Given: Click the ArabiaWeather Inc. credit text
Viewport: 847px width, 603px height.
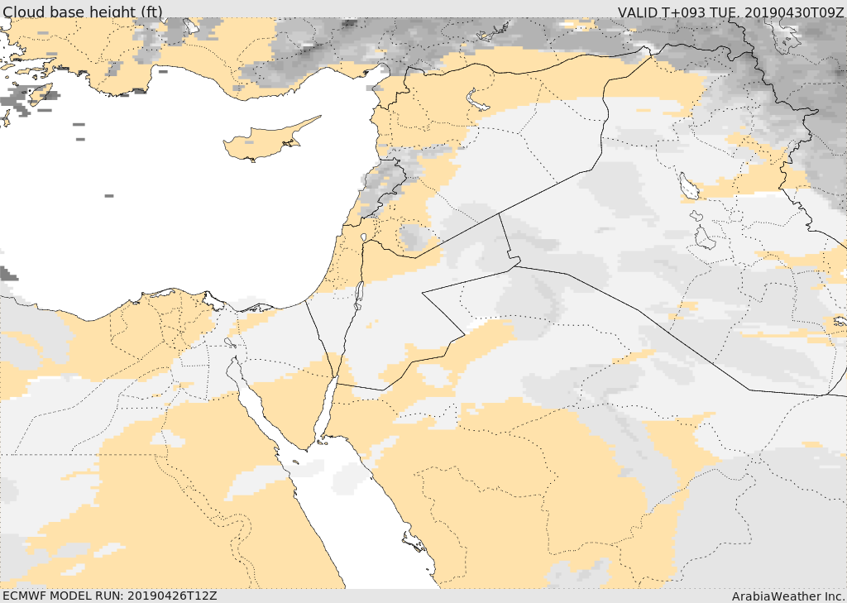Looking at the screenshot, I should pyautogui.click(x=787, y=596).
